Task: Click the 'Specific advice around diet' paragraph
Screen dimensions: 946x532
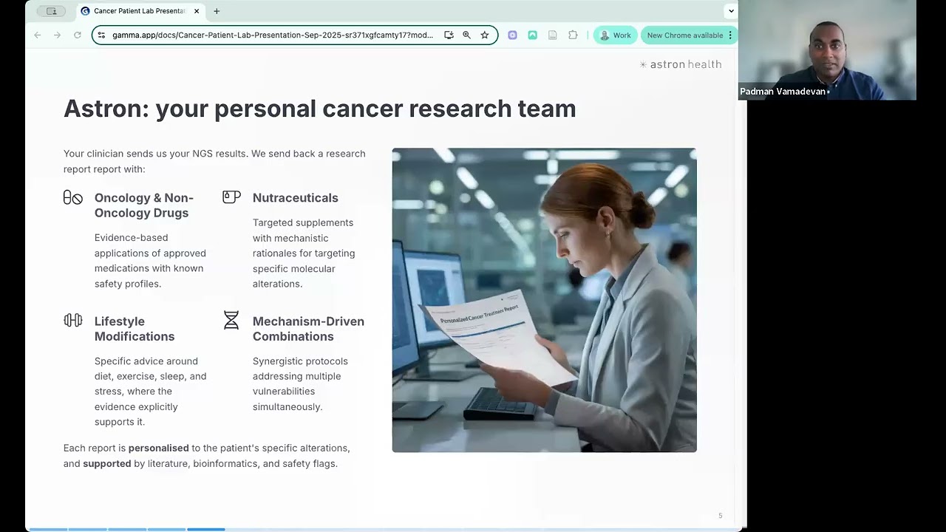Action: coord(151,392)
